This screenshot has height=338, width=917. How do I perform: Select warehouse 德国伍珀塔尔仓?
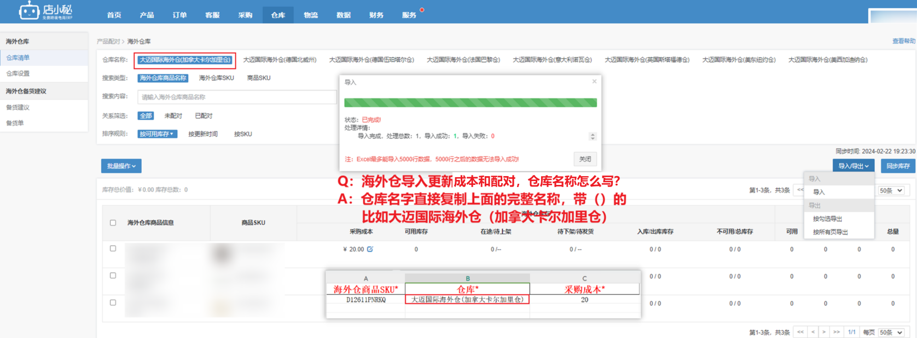click(372, 60)
